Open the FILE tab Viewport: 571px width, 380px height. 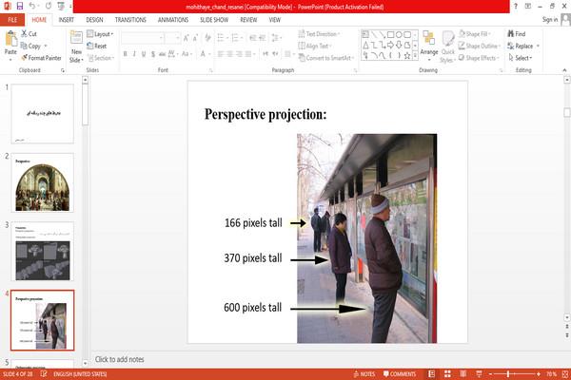(12, 20)
